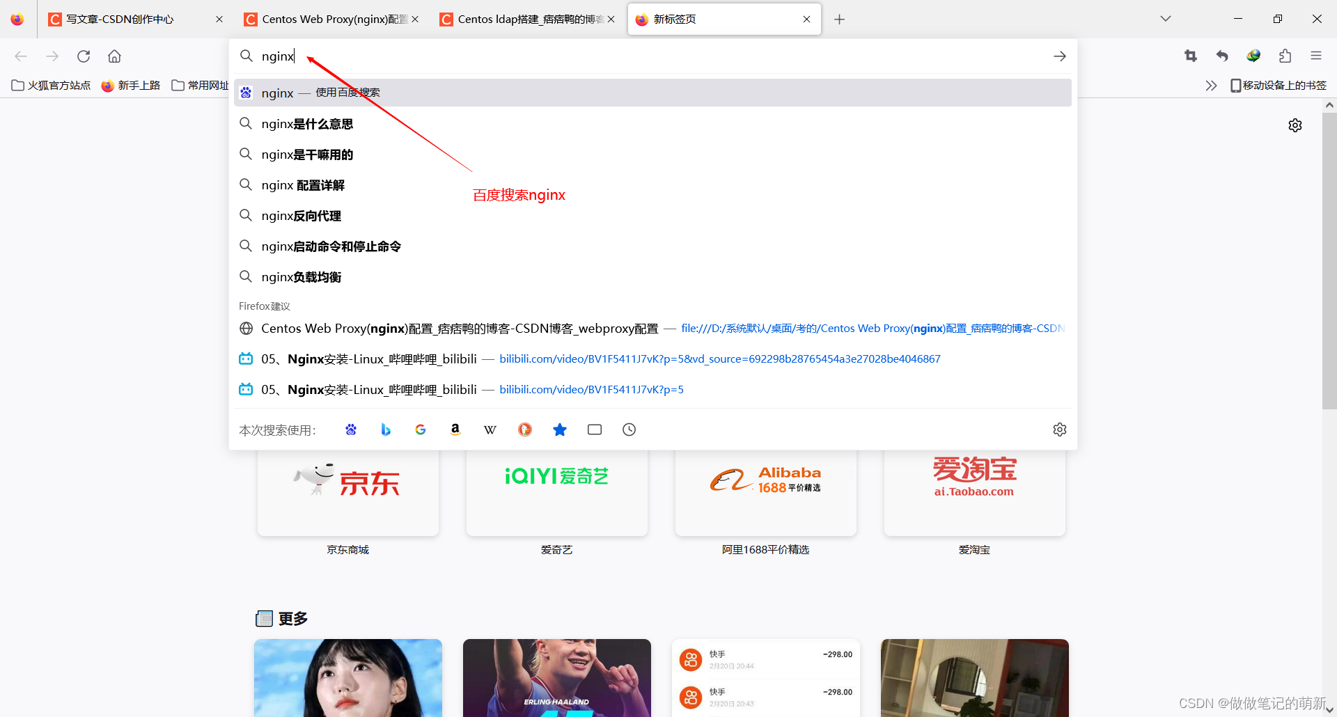This screenshot has width=1337, height=717.
Task: Go to the home page
Action: click(115, 56)
